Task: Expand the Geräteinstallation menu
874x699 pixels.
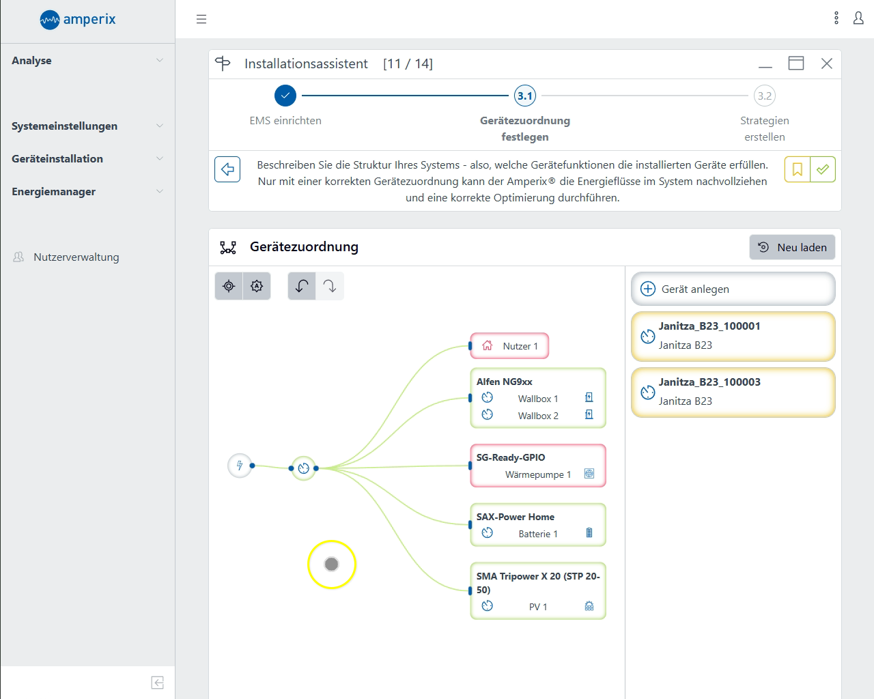Action: pos(87,158)
